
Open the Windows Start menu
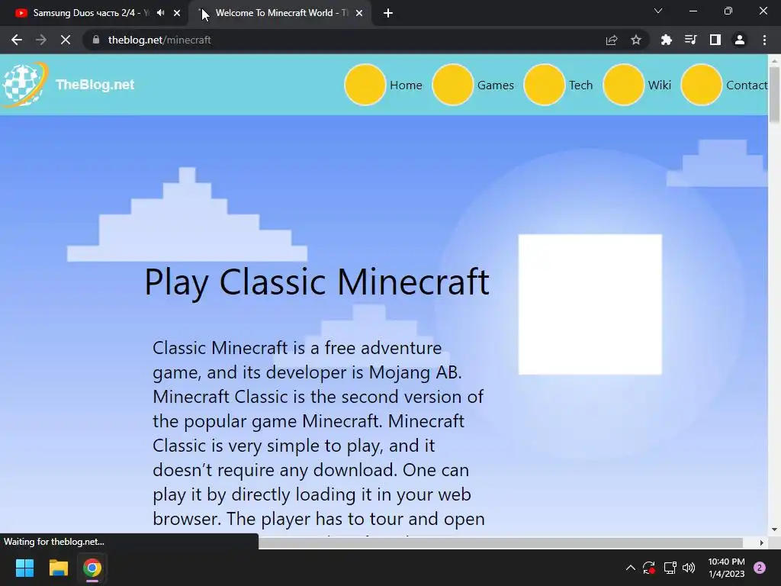click(x=24, y=568)
